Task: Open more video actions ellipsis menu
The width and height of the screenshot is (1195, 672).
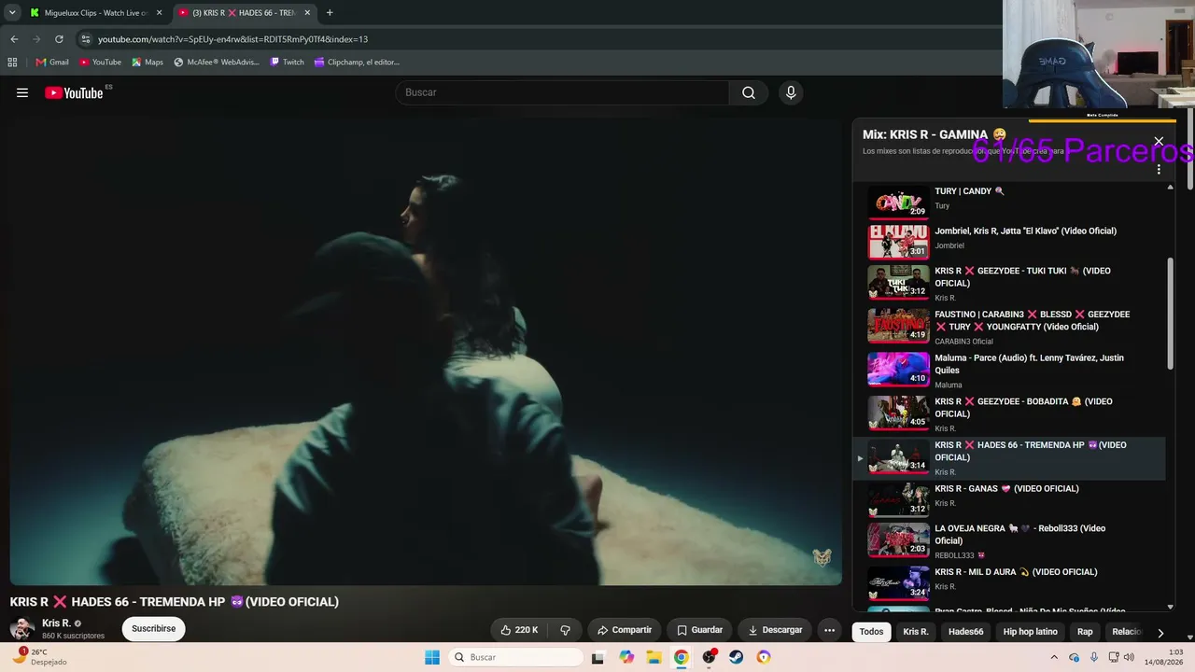Action: 829,630
